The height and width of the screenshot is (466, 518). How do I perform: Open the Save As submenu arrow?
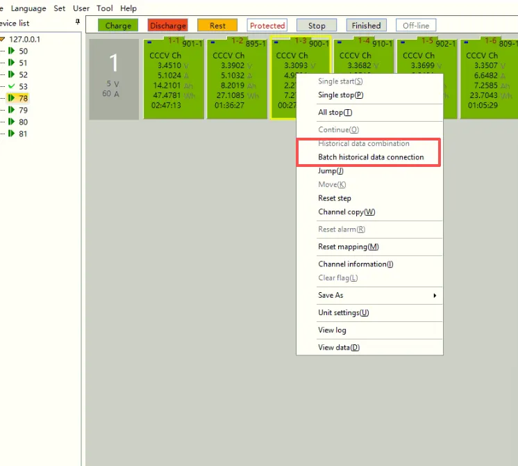point(435,295)
